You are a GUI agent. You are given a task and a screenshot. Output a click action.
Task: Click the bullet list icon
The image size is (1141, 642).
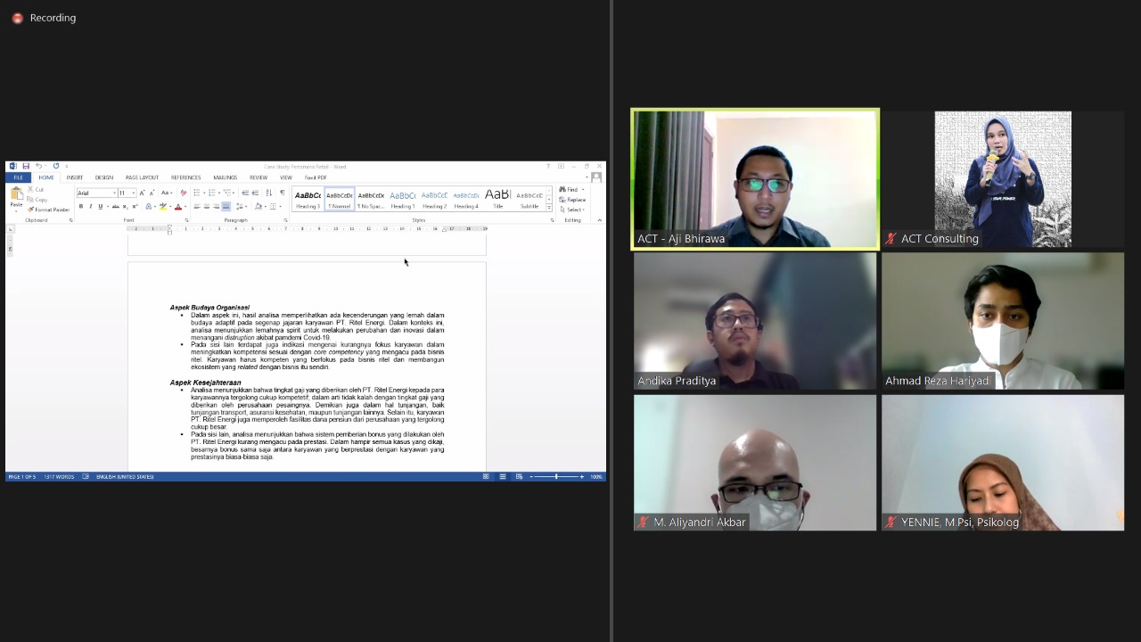[197, 193]
